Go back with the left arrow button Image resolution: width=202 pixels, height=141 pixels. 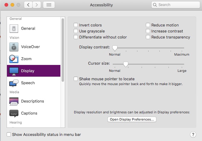pos(28,5)
